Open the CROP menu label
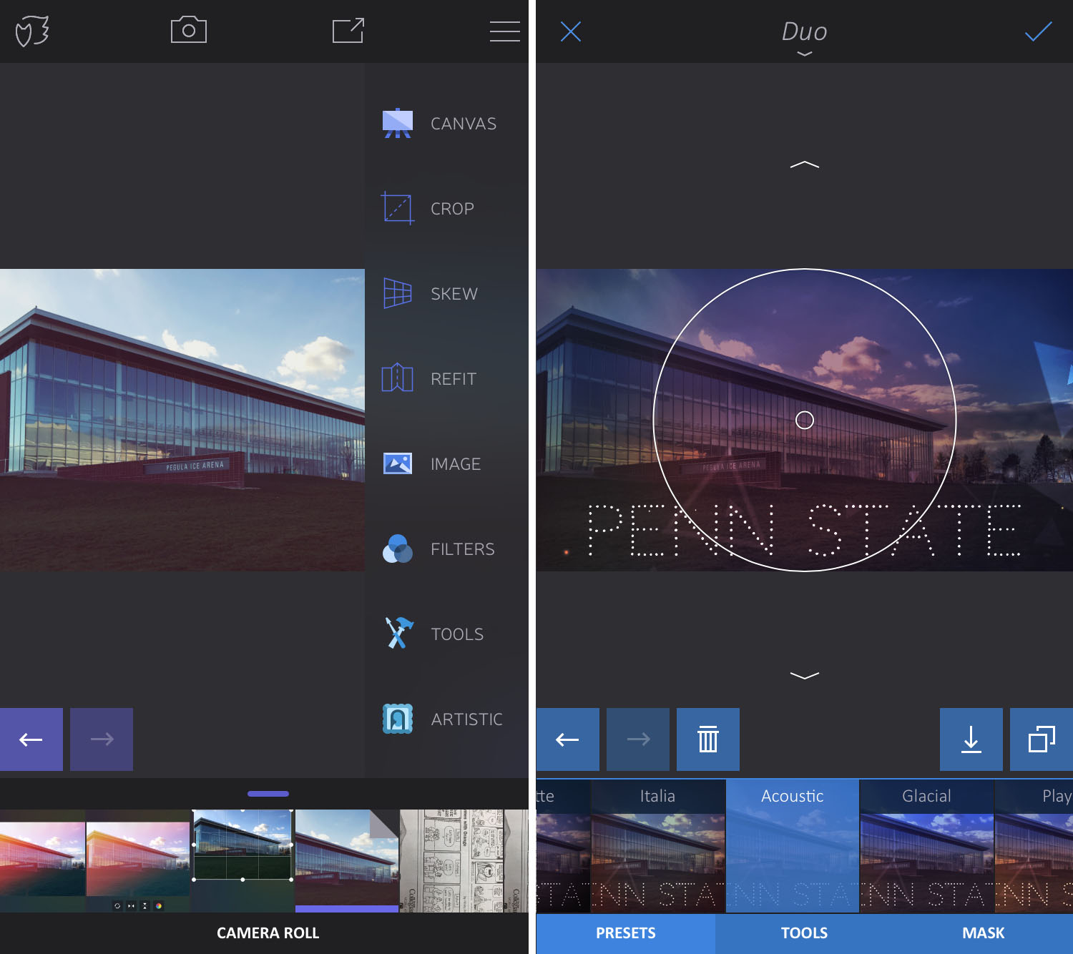This screenshot has height=954, width=1073. 452,209
